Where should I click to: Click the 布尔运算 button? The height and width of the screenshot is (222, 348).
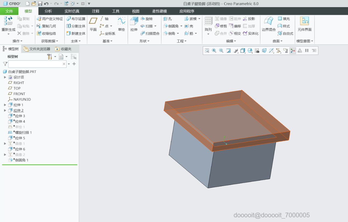[x=76, y=19]
